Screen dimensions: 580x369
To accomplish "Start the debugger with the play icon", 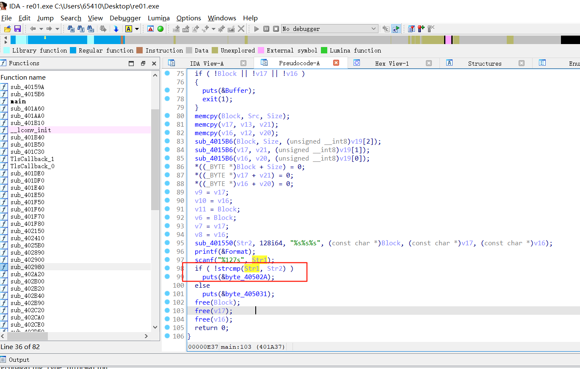I will point(256,29).
